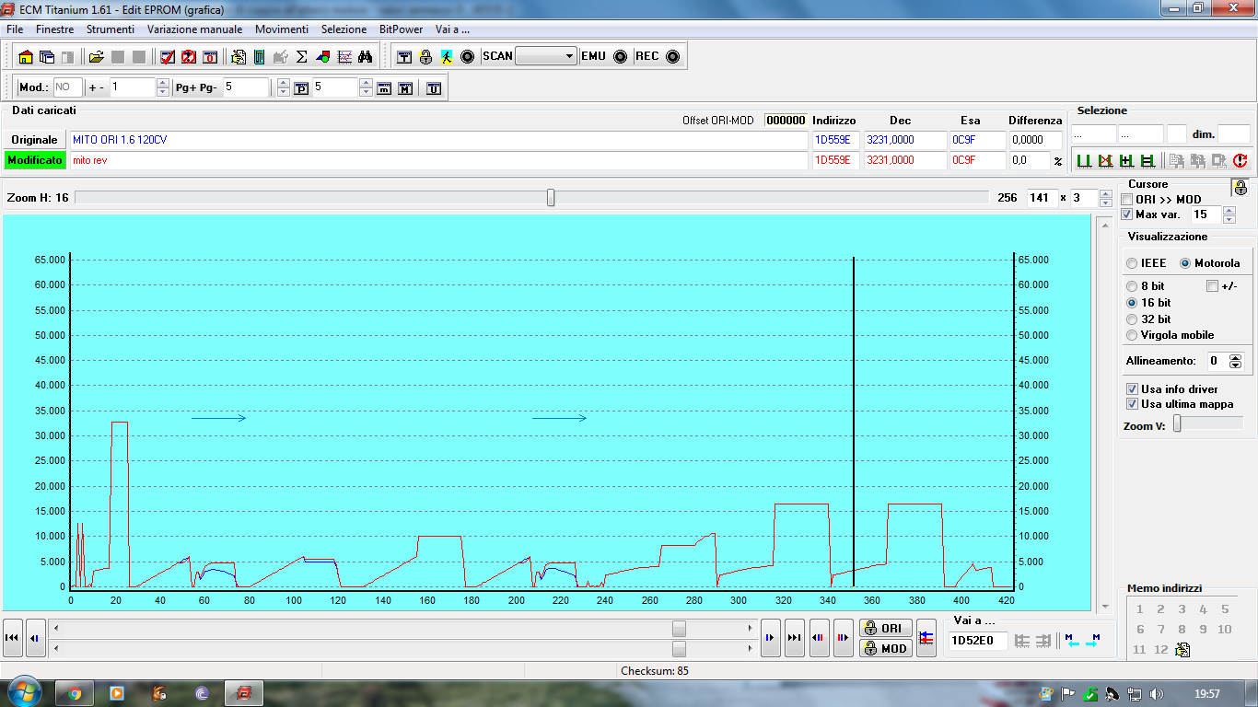Image resolution: width=1258 pixels, height=707 pixels.
Task: Click the P window icon
Action: 301,88
